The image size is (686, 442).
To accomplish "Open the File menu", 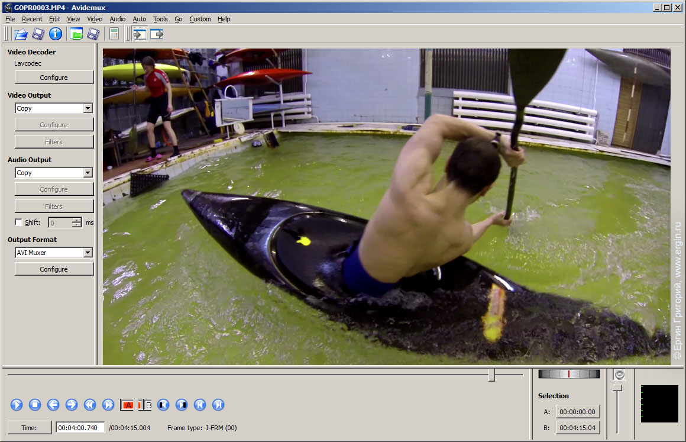I will (x=10, y=19).
